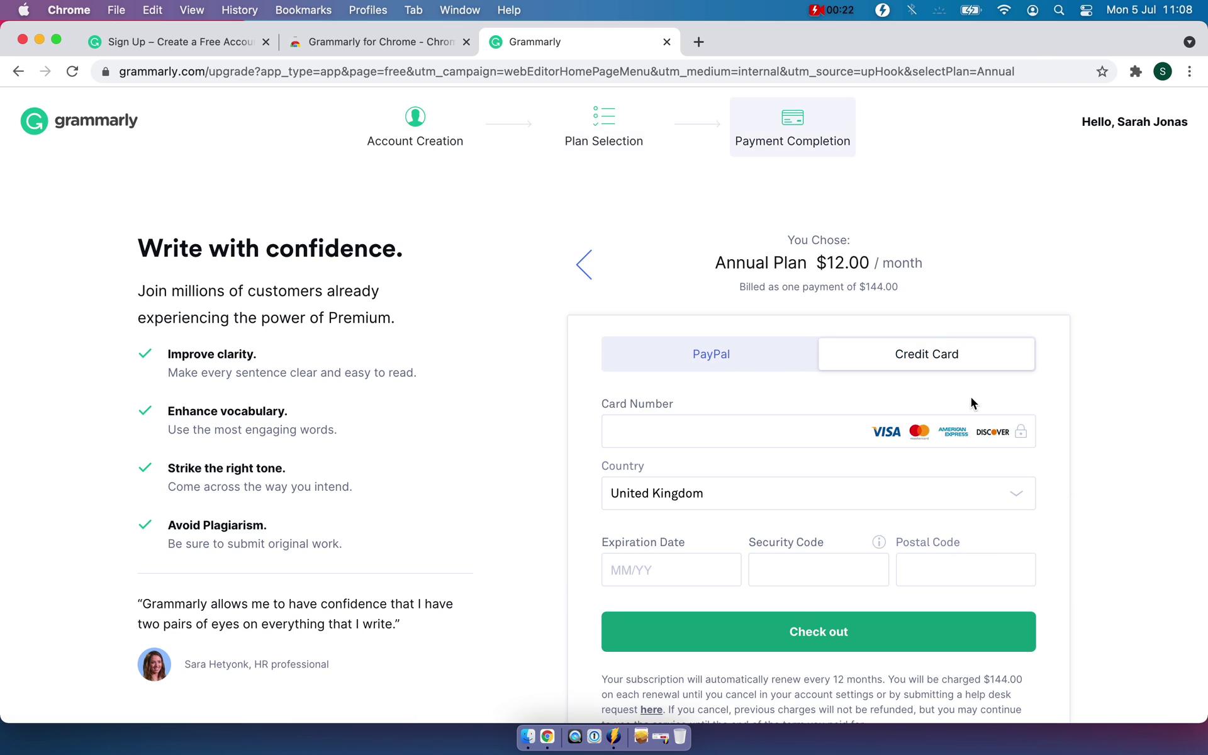The height and width of the screenshot is (755, 1208).
Task: Click the 'Write with confidence.' heading
Action: pyautogui.click(x=270, y=249)
